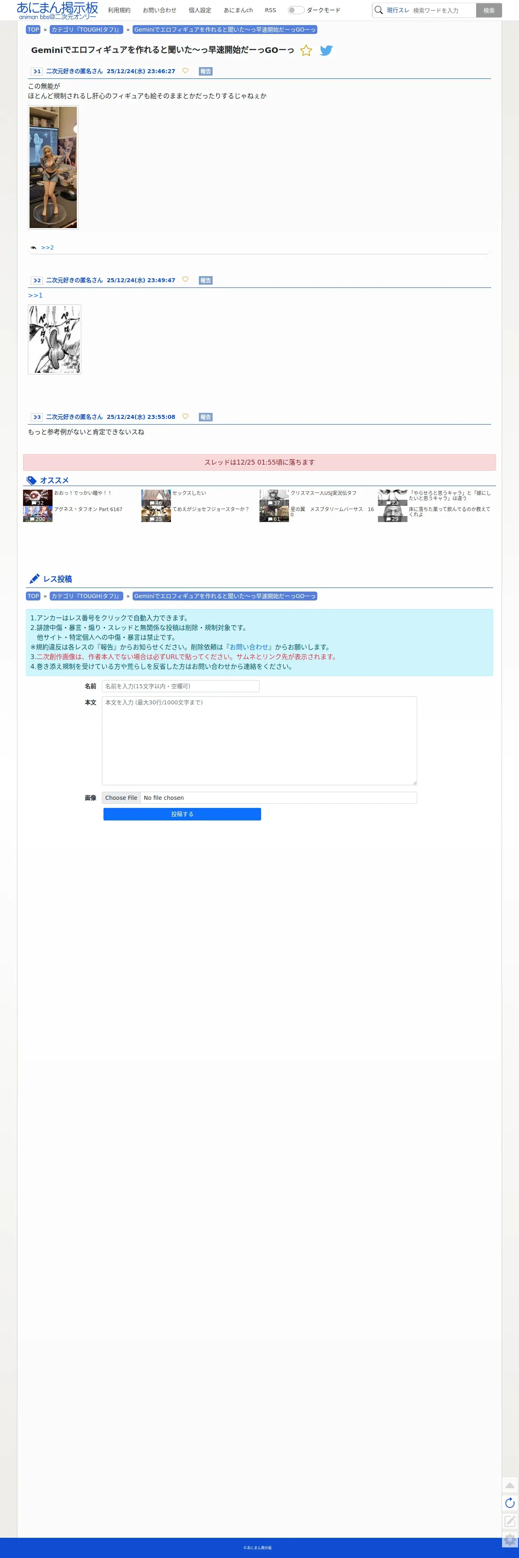Like post 2 with the heart icon

click(x=185, y=279)
